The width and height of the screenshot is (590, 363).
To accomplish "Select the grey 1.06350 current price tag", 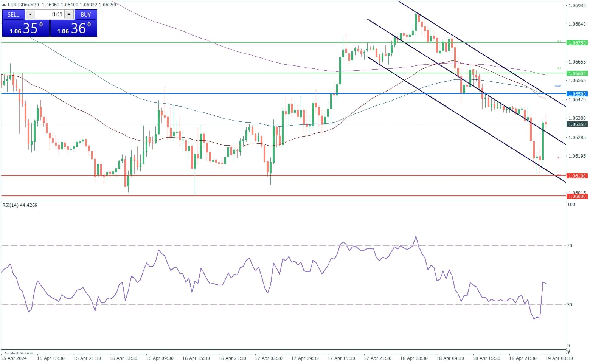I will pos(577,124).
